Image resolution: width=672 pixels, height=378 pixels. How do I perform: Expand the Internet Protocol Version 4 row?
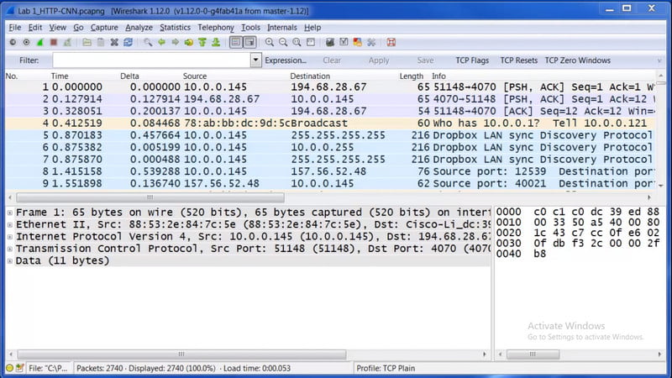(10, 237)
